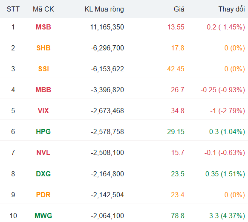The height and width of the screenshot is (222, 248).
Task: Click the change value 0.35 (1.51%)
Action: pyautogui.click(x=225, y=174)
